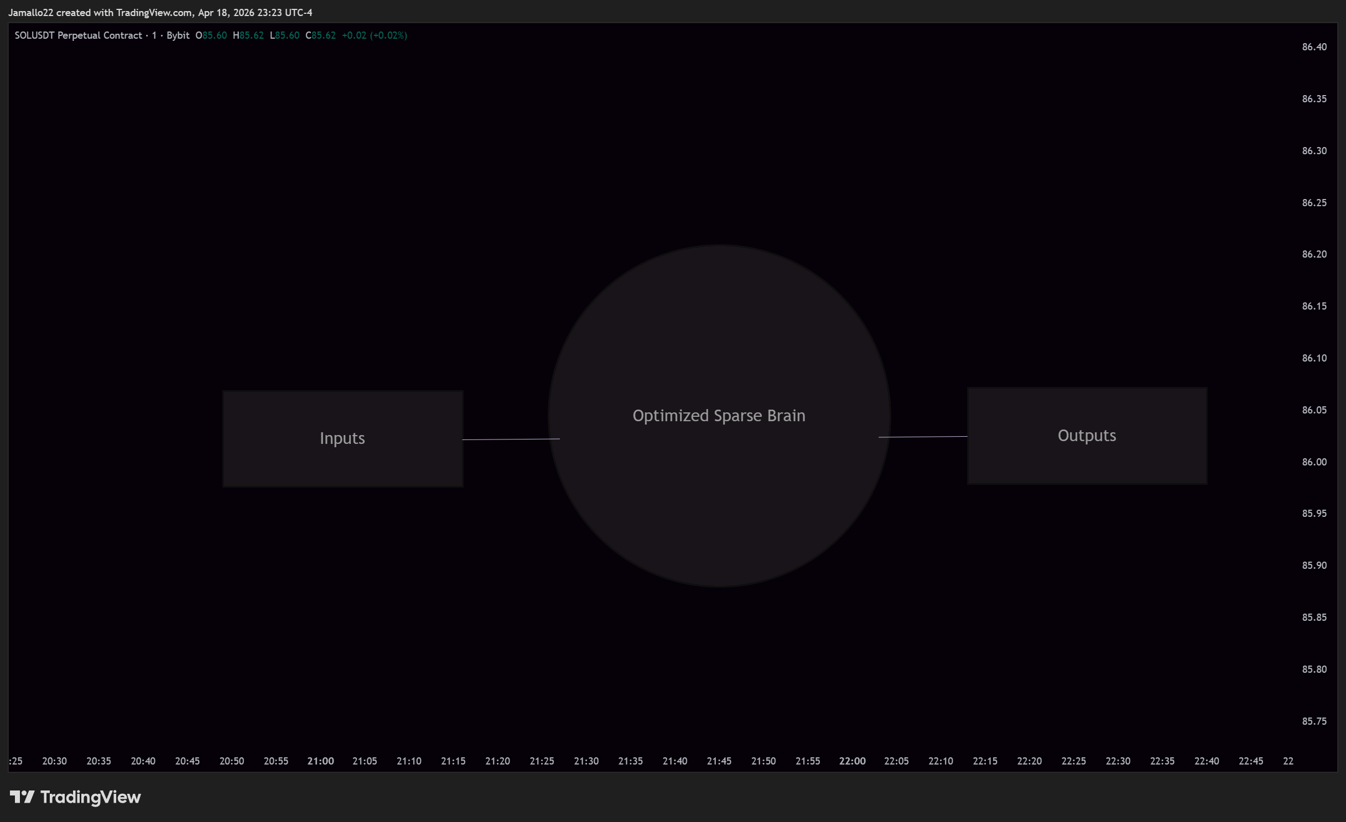Click the 21:00 time label
The height and width of the screenshot is (822, 1346).
click(320, 761)
